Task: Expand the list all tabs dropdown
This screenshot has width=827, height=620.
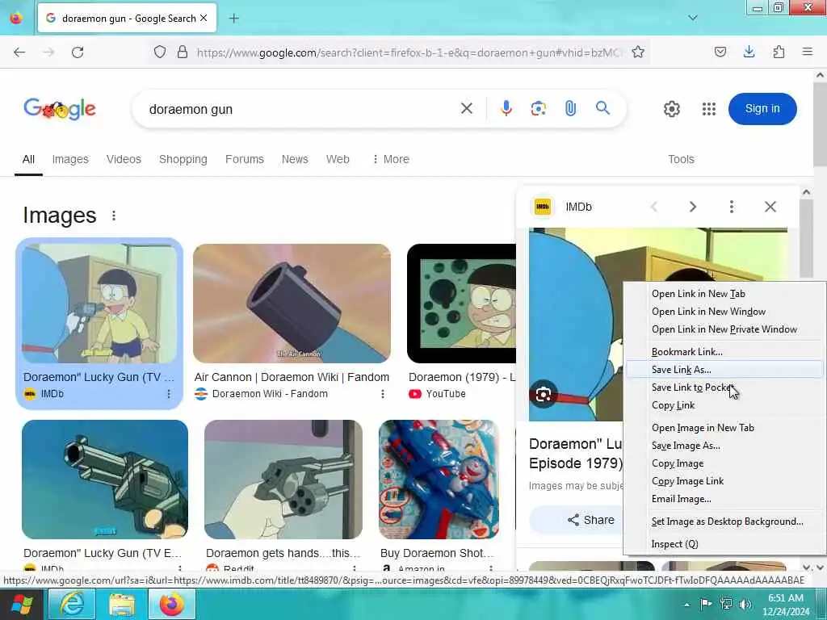Action: (x=693, y=18)
